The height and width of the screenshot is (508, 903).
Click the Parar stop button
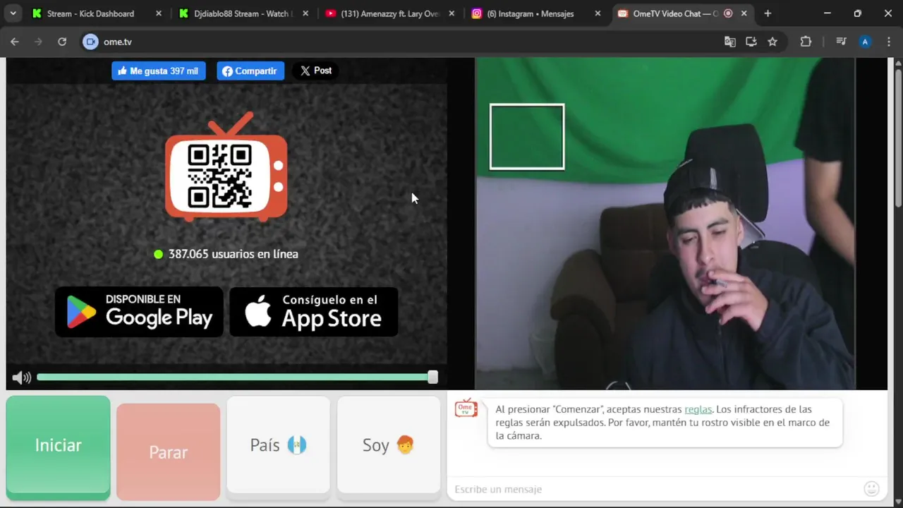(x=168, y=452)
